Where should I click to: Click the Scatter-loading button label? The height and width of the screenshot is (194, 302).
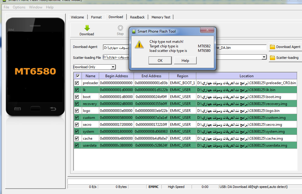[287, 58]
